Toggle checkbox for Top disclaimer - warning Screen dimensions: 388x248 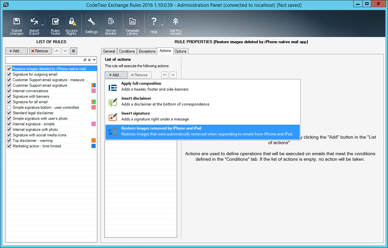(9, 141)
